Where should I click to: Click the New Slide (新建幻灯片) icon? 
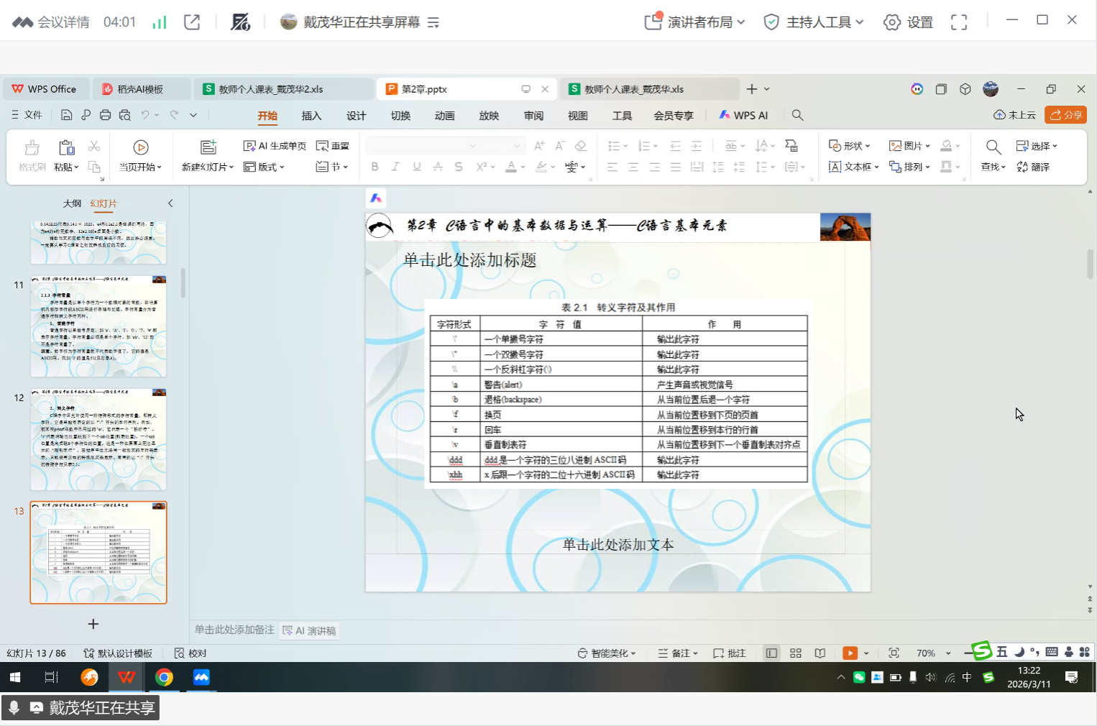(208, 147)
